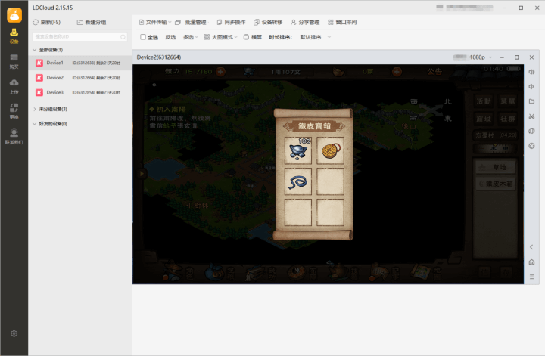Open the 更换 (replace) sidebar section
The height and width of the screenshot is (356, 545).
(14, 112)
